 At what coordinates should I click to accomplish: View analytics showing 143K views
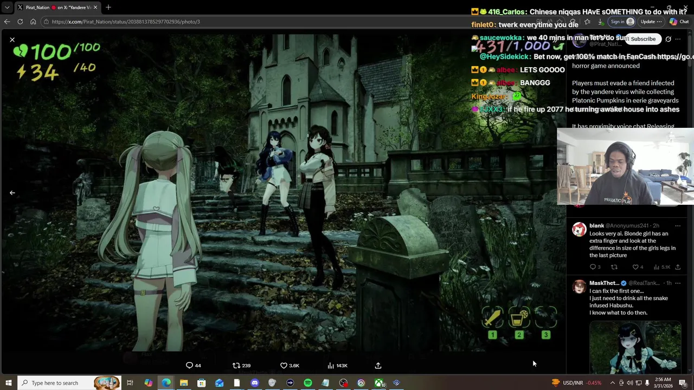point(337,366)
